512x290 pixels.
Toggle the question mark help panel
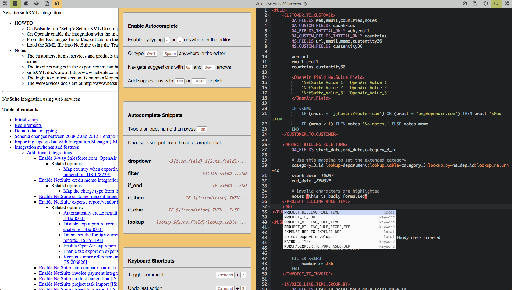57,4
